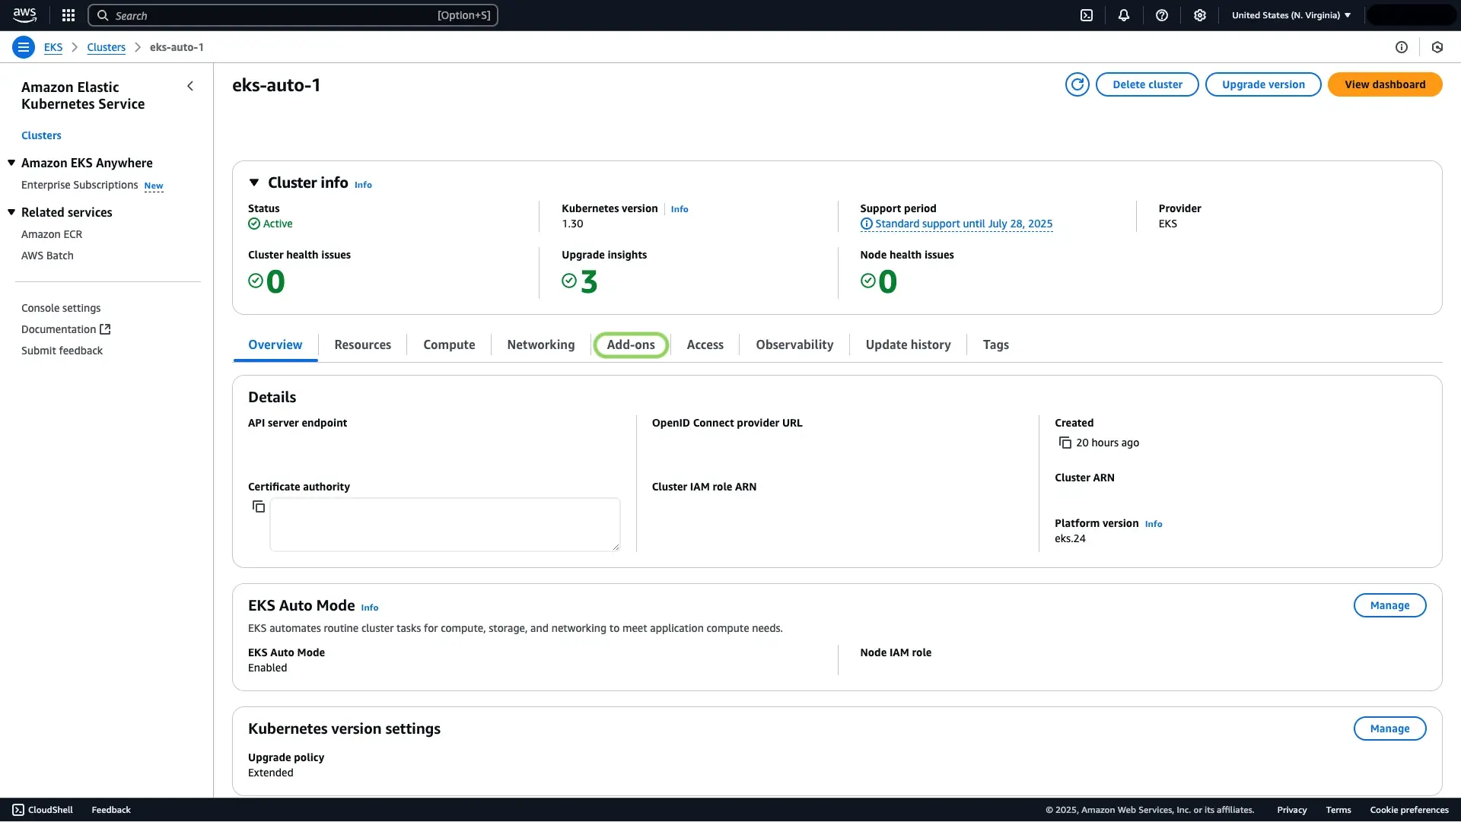Click the created timestamp copy icon
Screen dimensions: 1461x822
[1065, 442]
